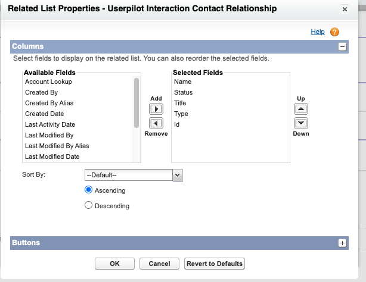
Task: Select the Descending radio button
Action: point(88,205)
